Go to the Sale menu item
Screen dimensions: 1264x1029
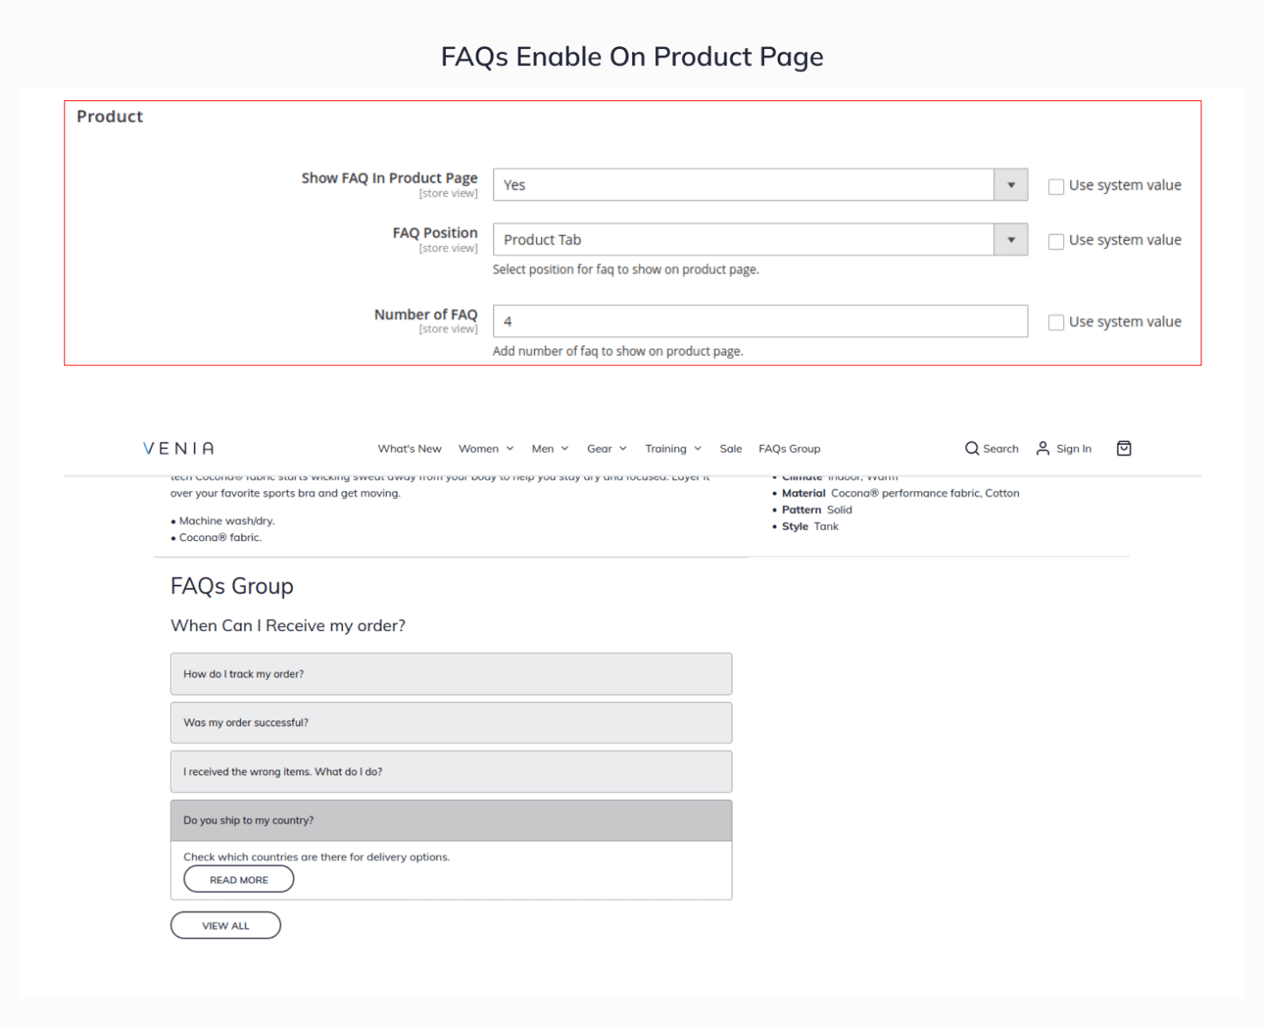[x=731, y=448]
